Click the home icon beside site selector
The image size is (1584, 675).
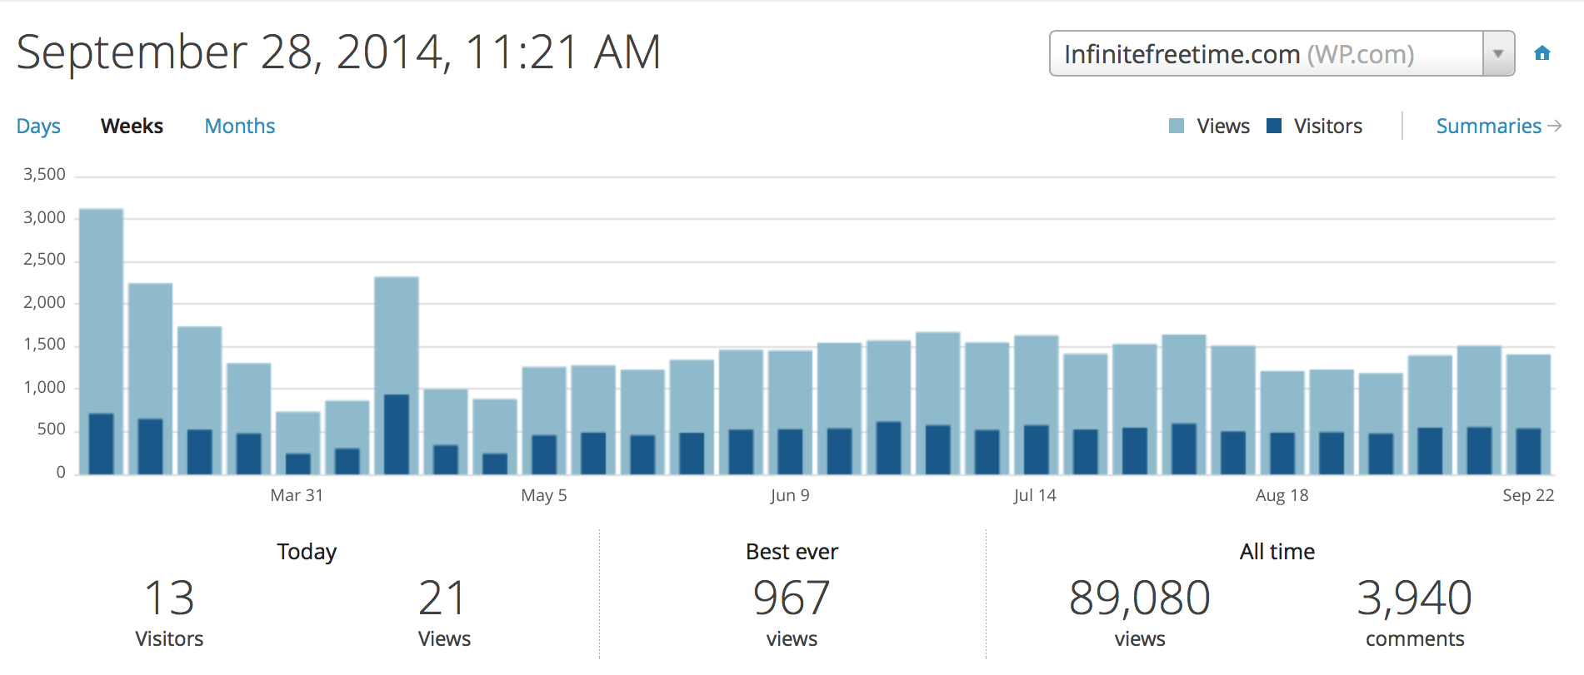pyautogui.click(x=1542, y=53)
